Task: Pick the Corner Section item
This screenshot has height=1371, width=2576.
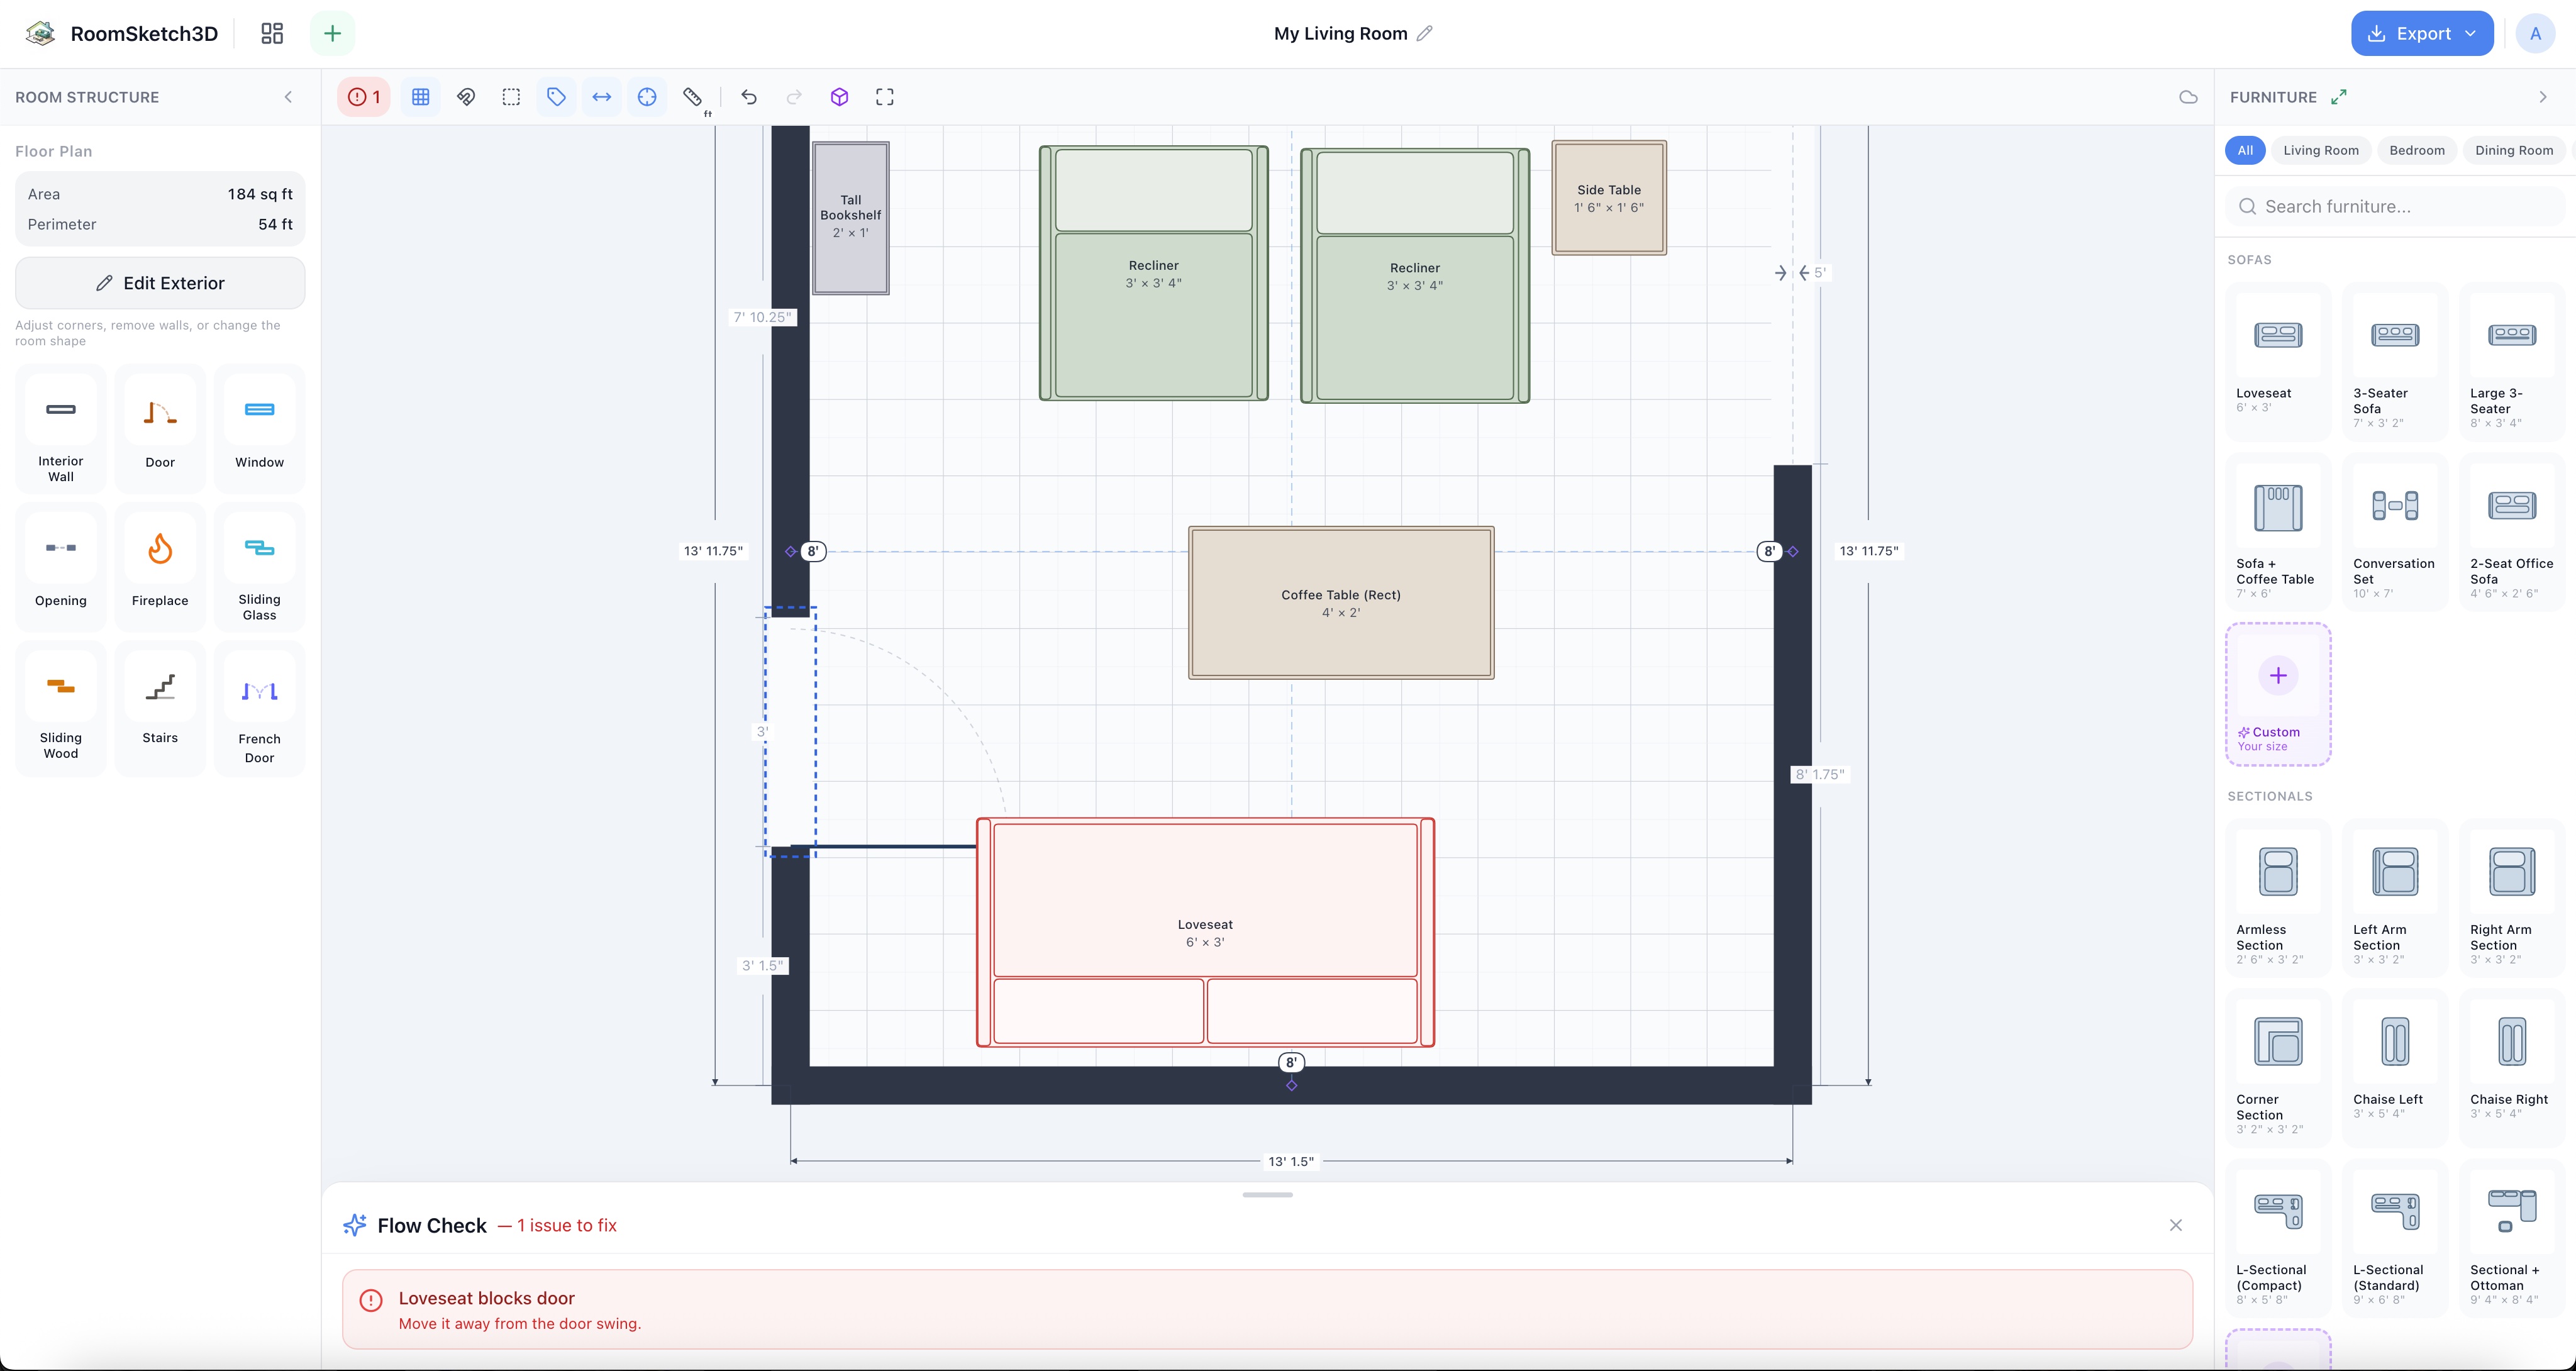Action: pyautogui.click(x=2278, y=1068)
